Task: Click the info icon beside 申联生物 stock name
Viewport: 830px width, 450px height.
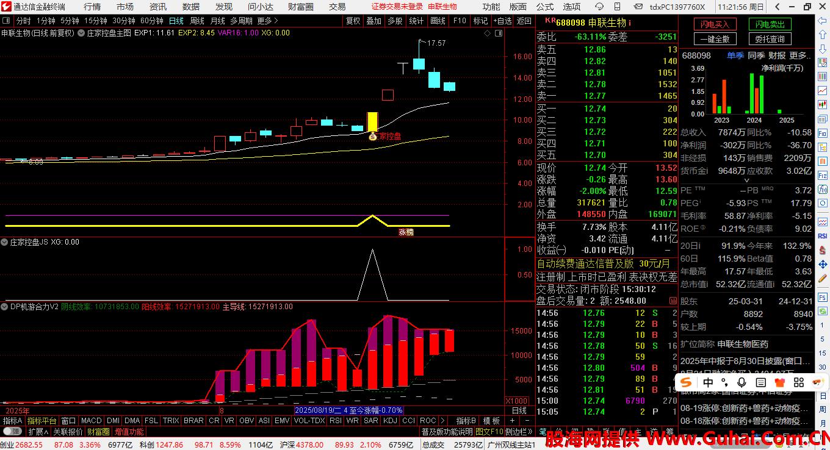Action: point(630,23)
